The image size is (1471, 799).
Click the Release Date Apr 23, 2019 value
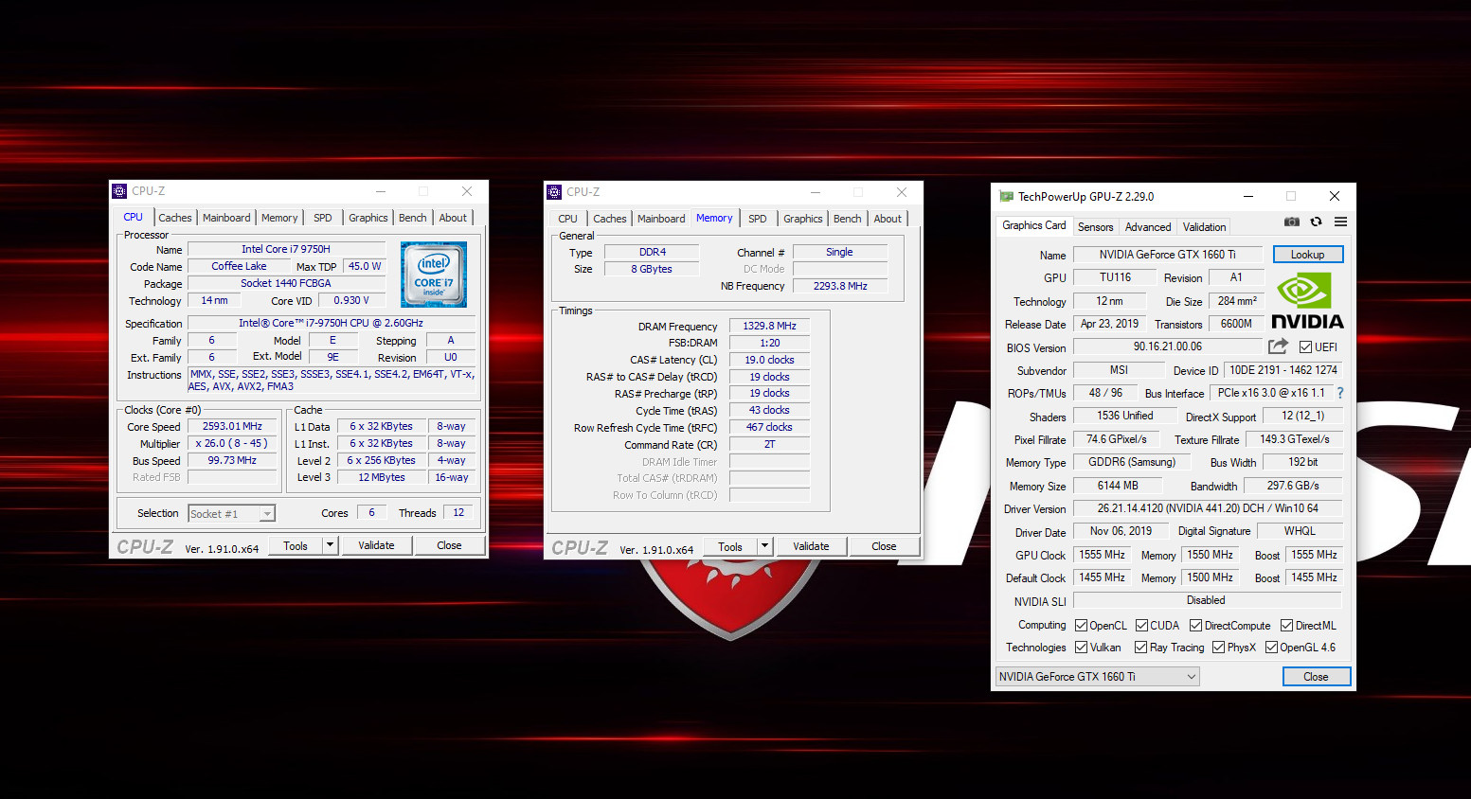coord(1110,324)
